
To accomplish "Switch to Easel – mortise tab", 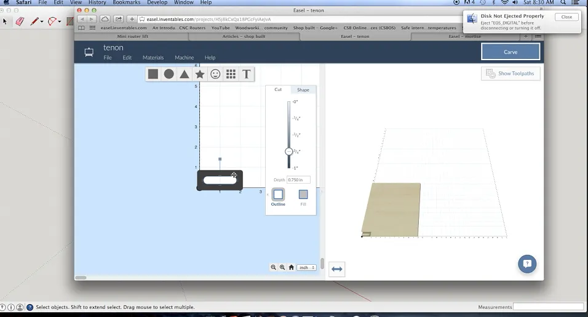I will (464, 36).
